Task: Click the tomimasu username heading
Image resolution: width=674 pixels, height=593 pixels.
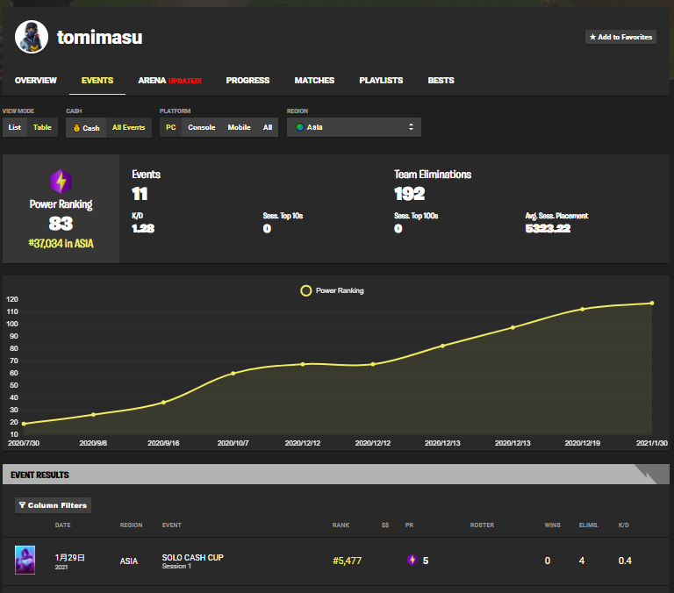Action: point(100,38)
